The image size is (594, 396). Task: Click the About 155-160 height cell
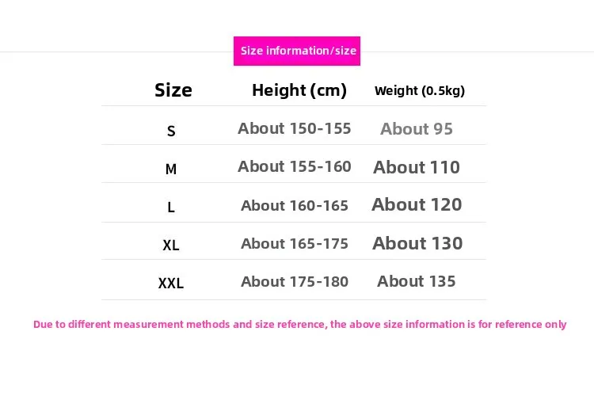point(295,166)
